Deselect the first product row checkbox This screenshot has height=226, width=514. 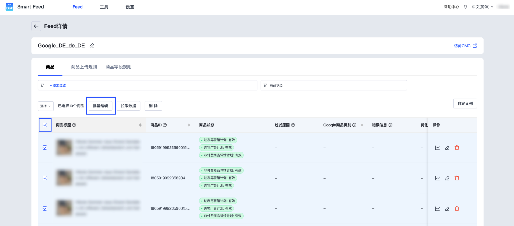45,148
